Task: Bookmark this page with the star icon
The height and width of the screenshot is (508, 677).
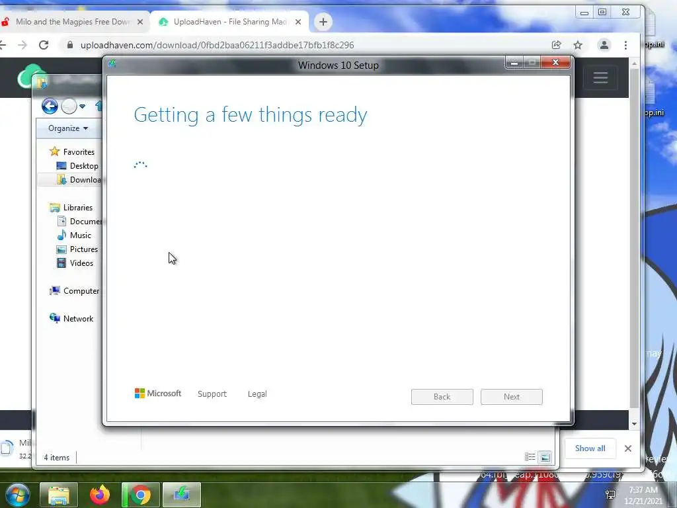Action: tap(578, 45)
